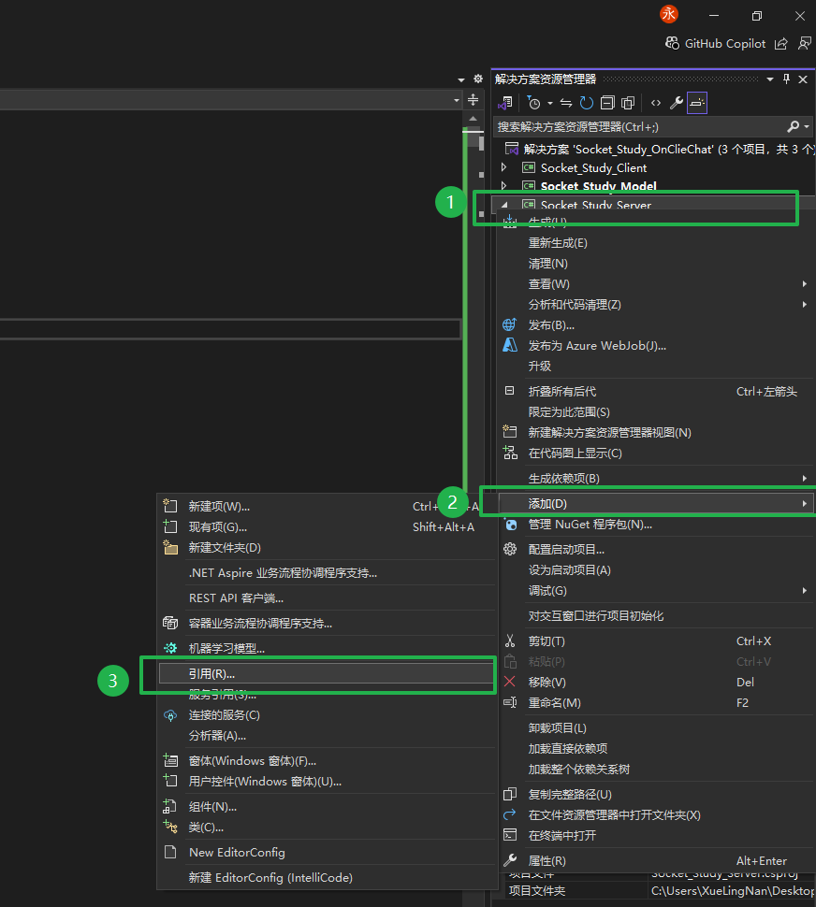Open search options dropdown beside magnifier
Screen dimensions: 816x907
point(806,126)
